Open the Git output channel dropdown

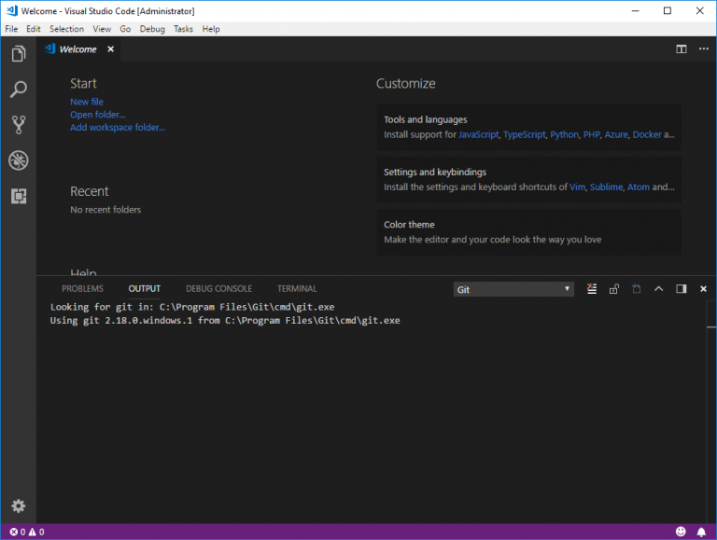pyautogui.click(x=513, y=289)
